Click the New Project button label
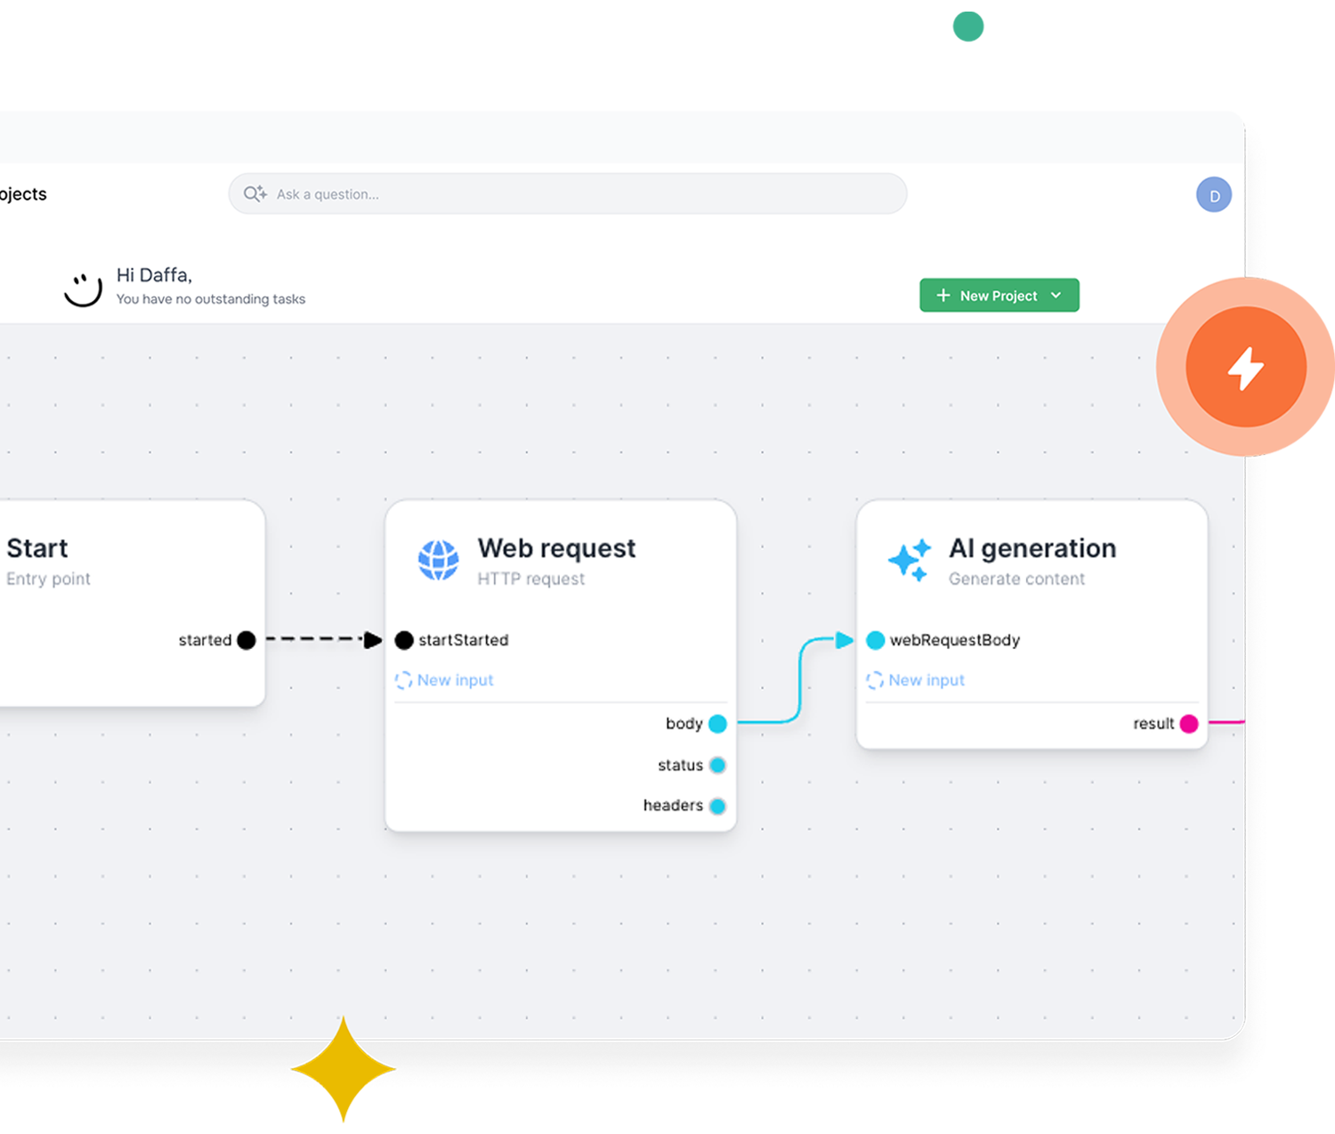This screenshot has width=1335, height=1134. 999,296
